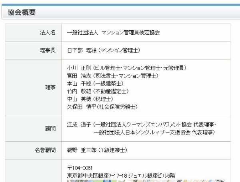Viewport: 240px width, 182px height.
Task: Click the 宮田 浩志 director entry
Action: (x=112, y=75)
